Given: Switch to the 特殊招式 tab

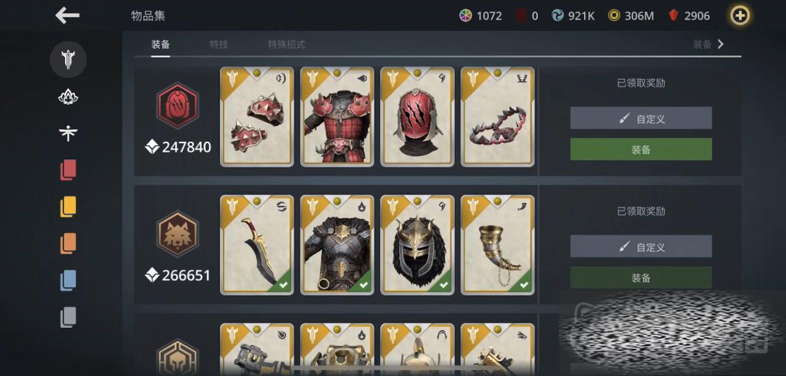Looking at the screenshot, I should point(286,44).
